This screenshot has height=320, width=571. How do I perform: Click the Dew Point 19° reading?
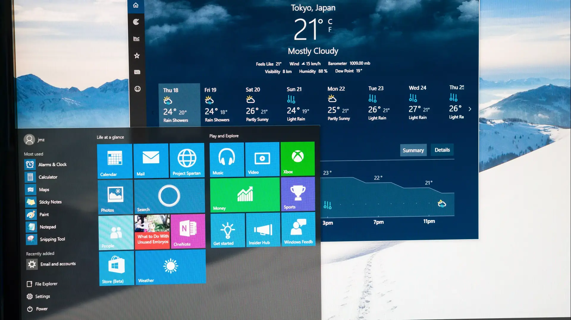(349, 71)
